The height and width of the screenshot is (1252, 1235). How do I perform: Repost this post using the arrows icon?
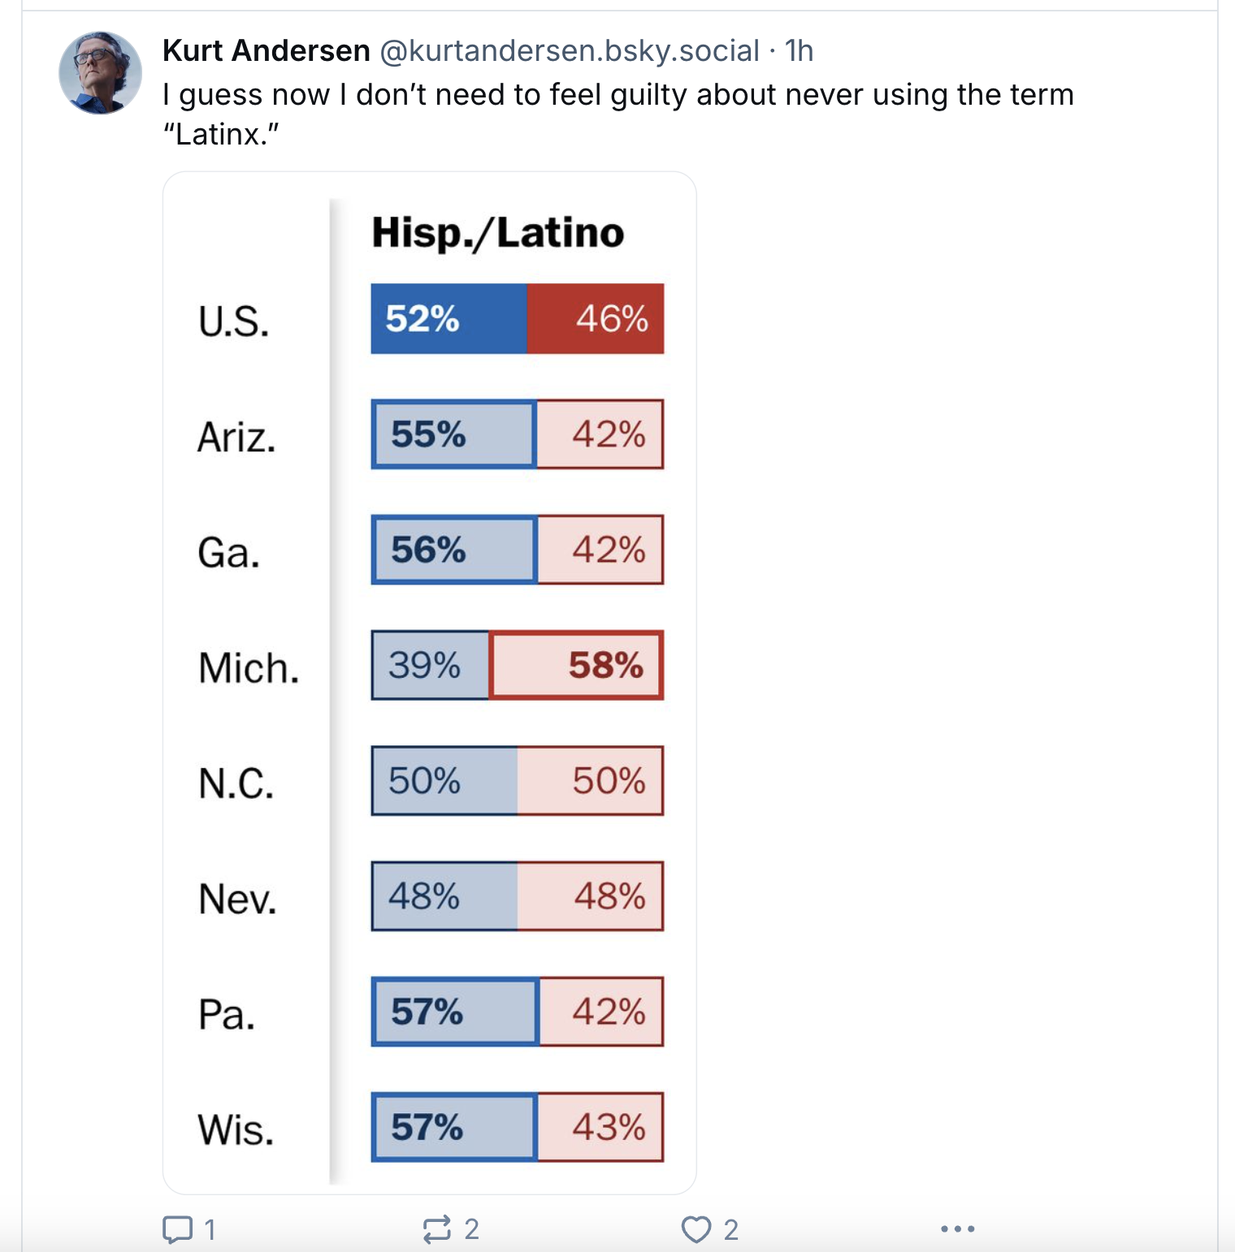click(x=437, y=1229)
